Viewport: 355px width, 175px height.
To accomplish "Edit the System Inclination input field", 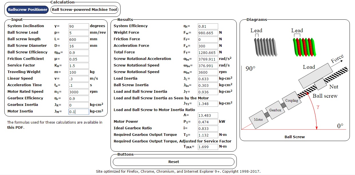I will click(x=79, y=26).
